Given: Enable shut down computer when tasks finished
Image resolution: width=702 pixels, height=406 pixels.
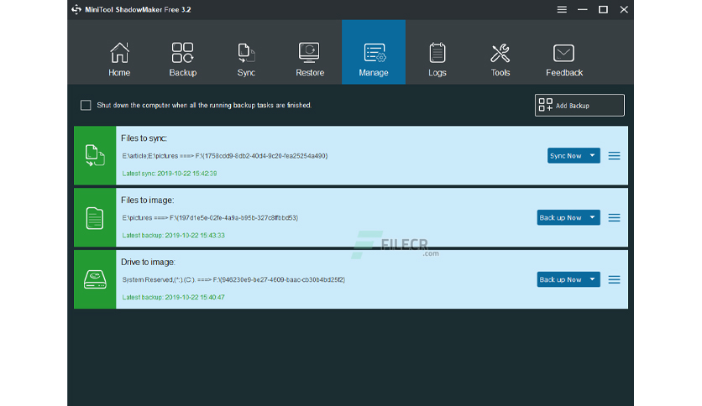Looking at the screenshot, I should [x=86, y=105].
